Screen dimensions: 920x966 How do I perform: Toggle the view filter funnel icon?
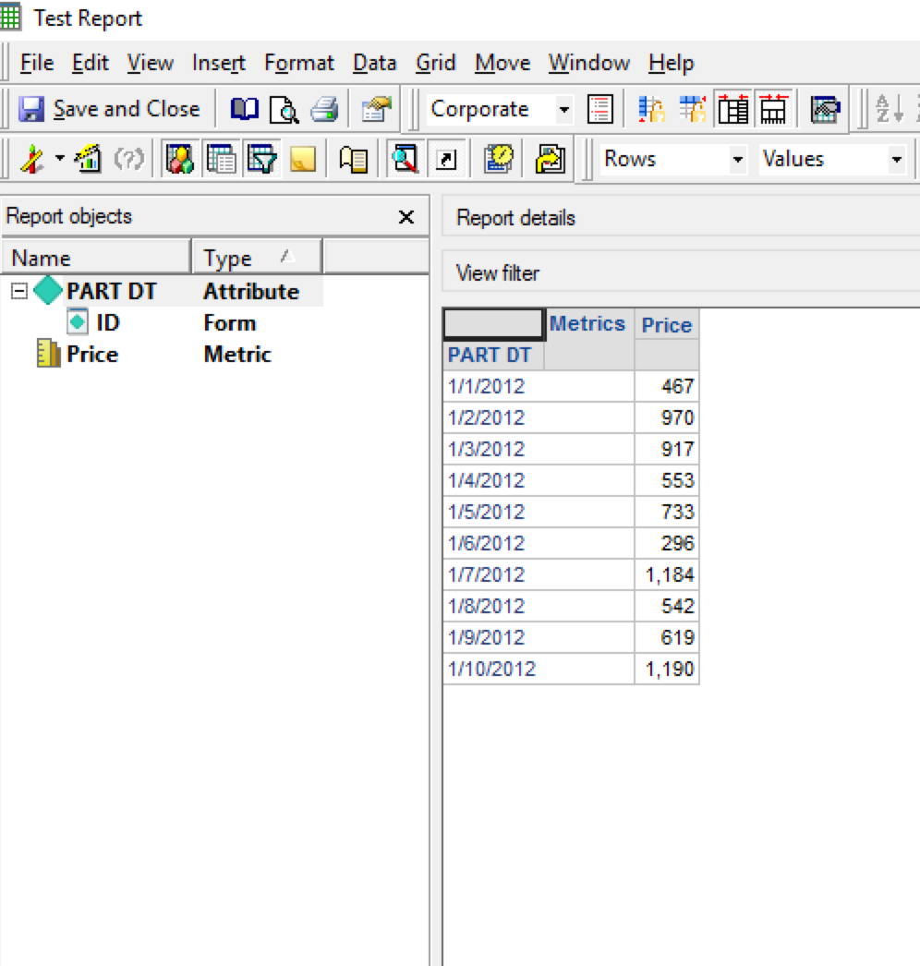[x=261, y=160]
